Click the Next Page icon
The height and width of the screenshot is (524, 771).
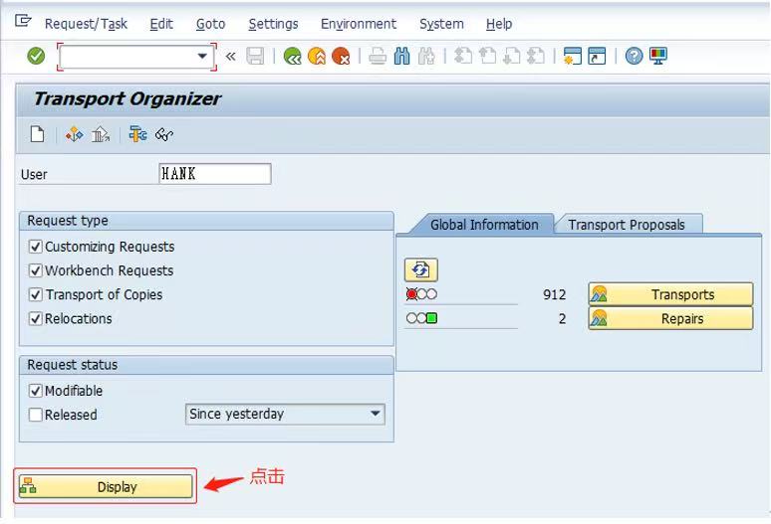[x=511, y=56]
